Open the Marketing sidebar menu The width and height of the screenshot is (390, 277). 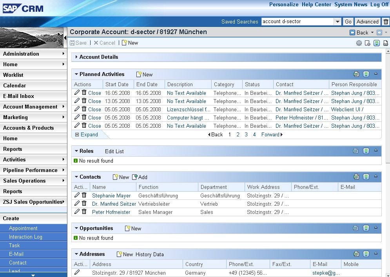tap(16, 117)
